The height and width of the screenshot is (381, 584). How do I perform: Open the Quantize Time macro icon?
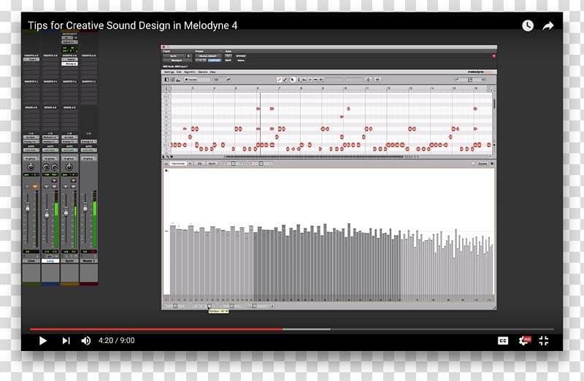click(x=377, y=80)
